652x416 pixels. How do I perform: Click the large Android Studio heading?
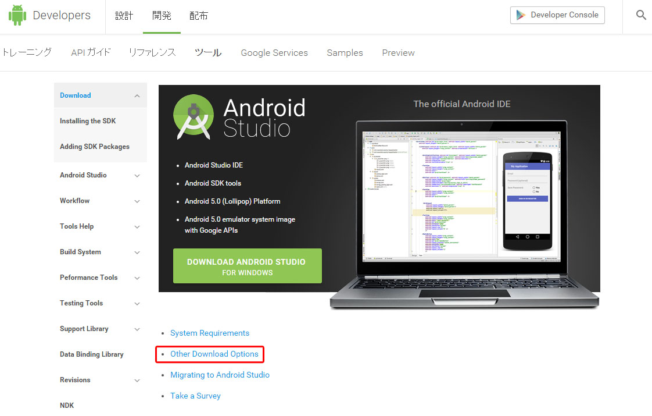[264, 118]
